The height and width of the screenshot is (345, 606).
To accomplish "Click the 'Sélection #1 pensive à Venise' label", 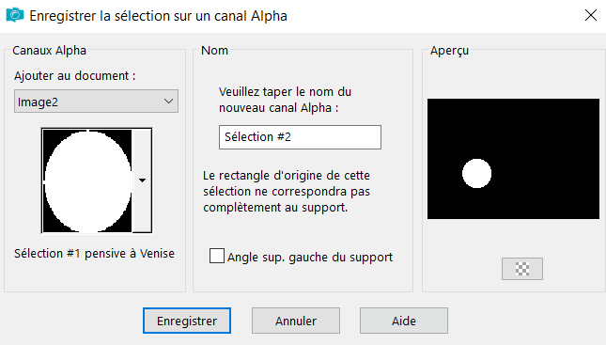I will [x=94, y=254].
